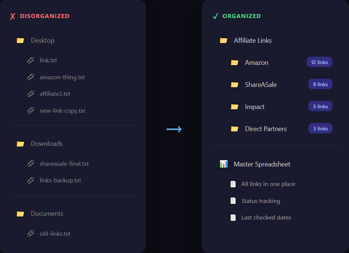
Task: Open the Documents folder icon
Action: tap(20, 214)
